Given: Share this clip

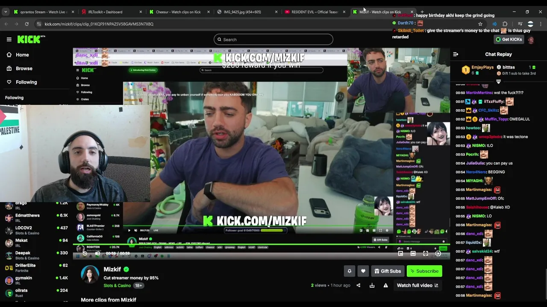Looking at the screenshot, I should (x=358, y=285).
